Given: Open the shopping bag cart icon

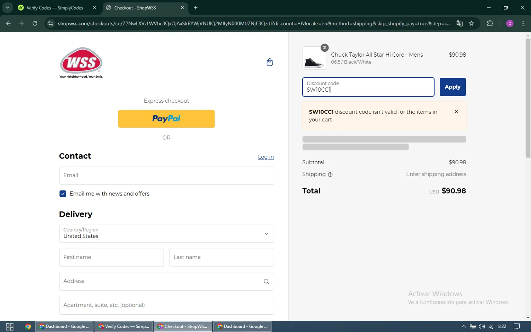Looking at the screenshot, I should 269,62.
